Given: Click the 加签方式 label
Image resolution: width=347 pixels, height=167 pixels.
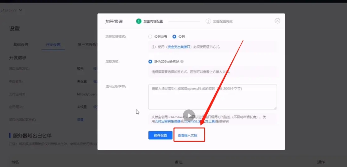Looking at the screenshot, I should [113, 62].
